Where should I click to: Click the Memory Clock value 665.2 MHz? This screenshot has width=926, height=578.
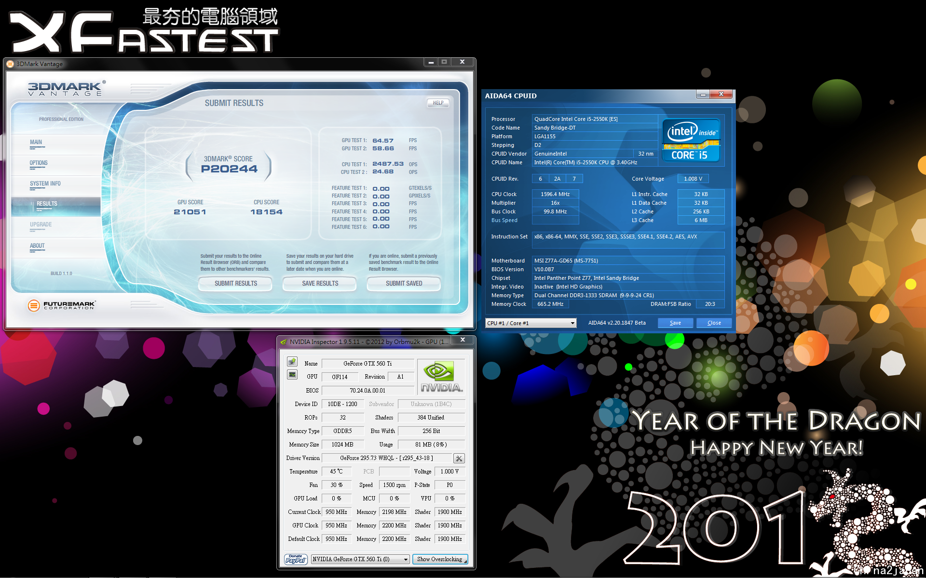tap(550, 304)
